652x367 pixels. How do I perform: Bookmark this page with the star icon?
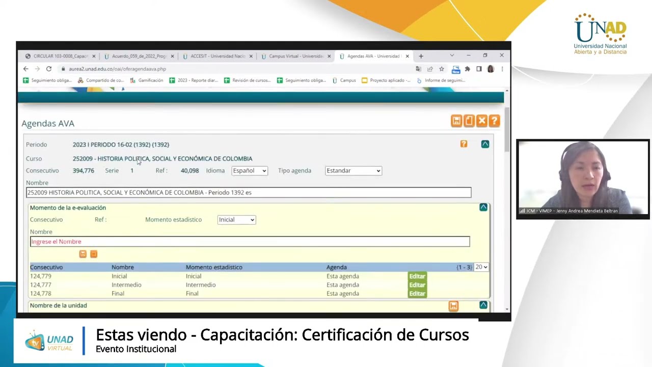[x=442, y=69]
